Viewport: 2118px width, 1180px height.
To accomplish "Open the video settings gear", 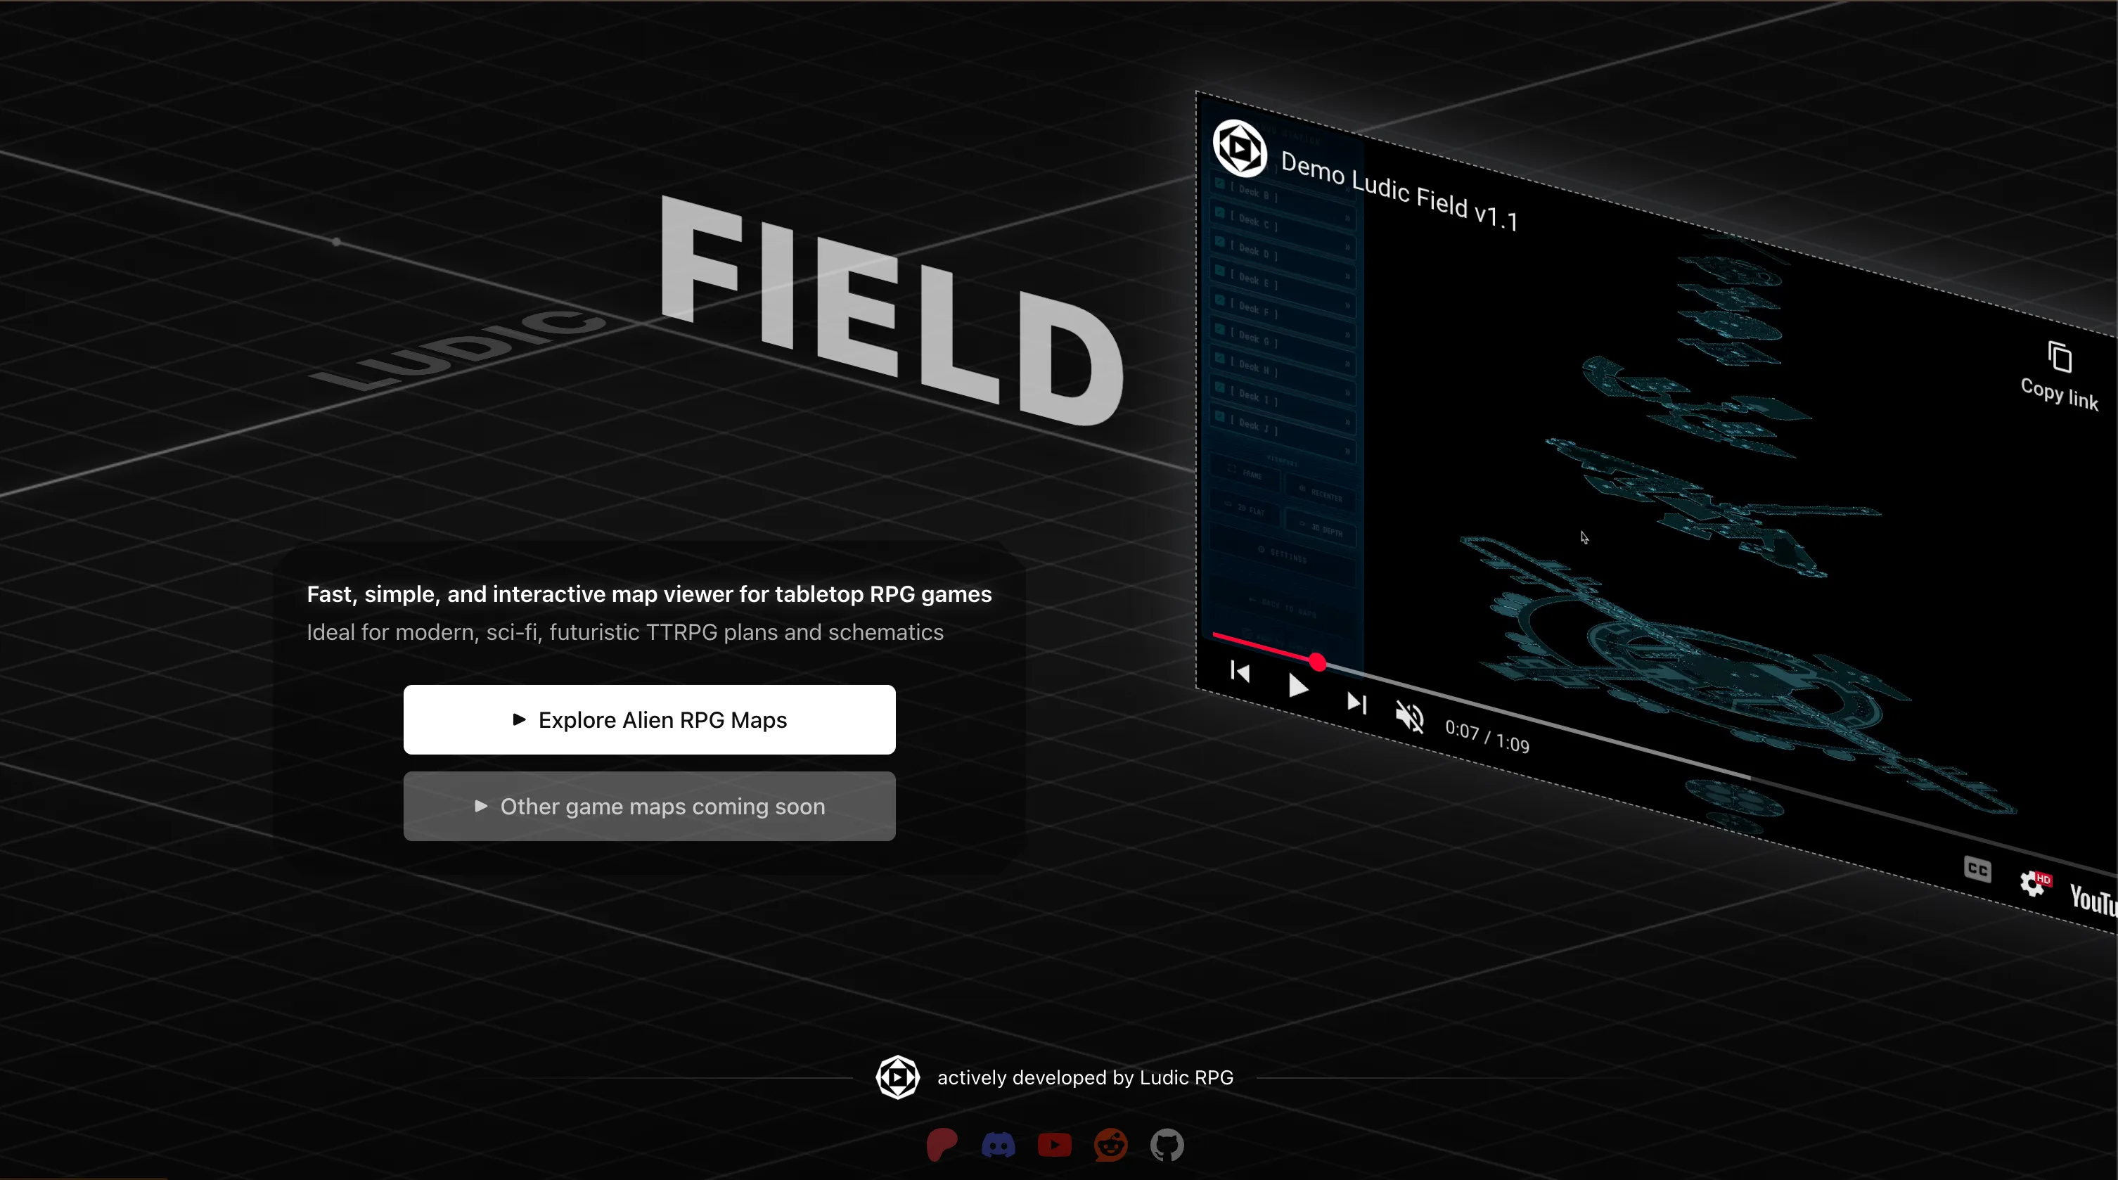I will (2034, 884).
